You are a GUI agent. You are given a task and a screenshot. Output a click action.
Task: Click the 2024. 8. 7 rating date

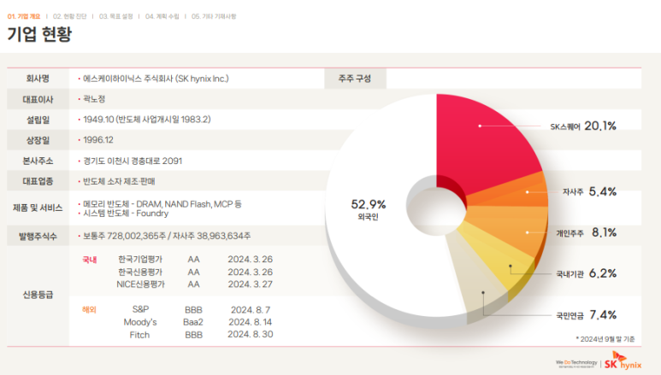(251, 310)
